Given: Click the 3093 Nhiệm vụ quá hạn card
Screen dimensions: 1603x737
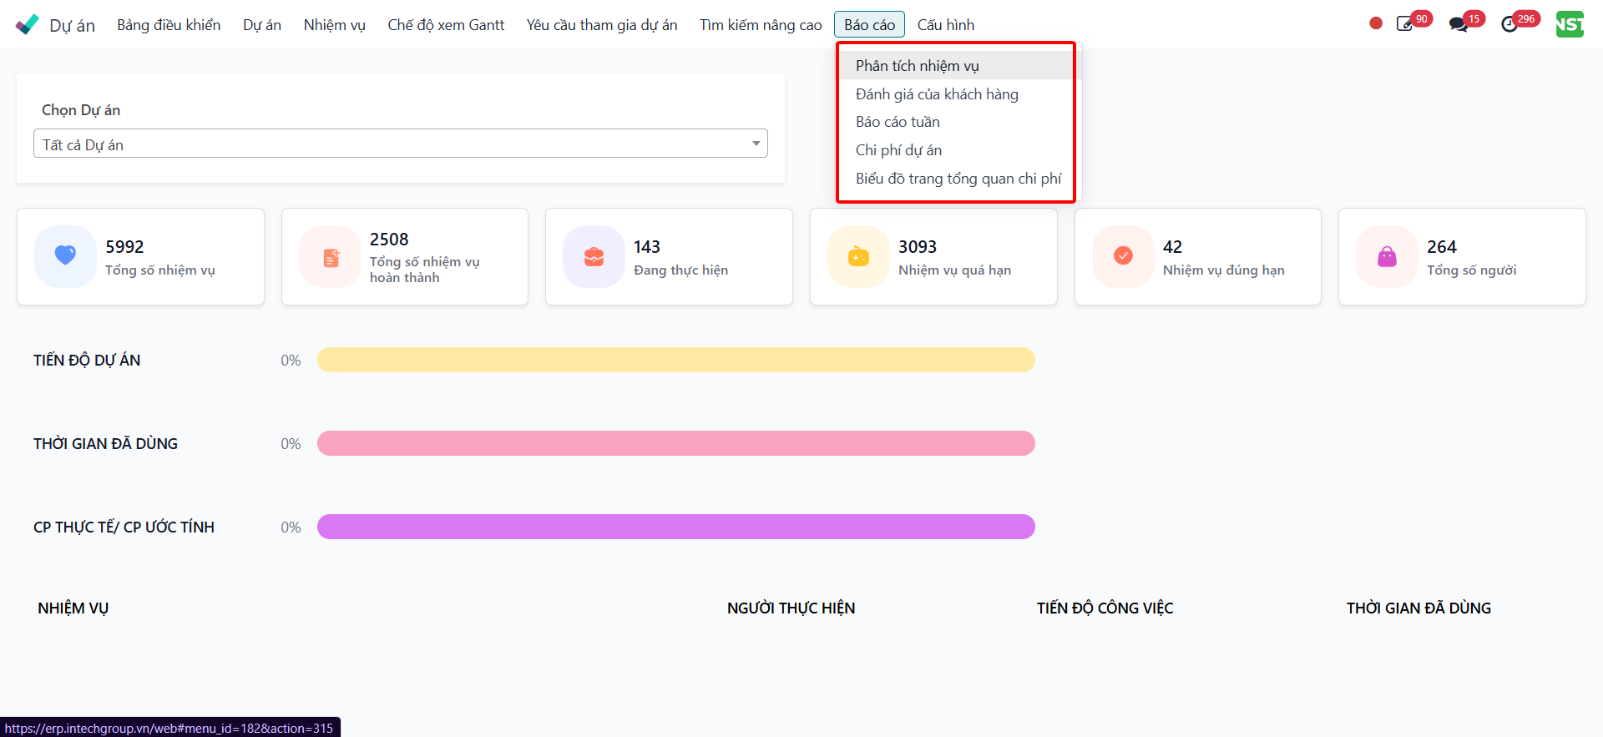Looking at the screenshot, I should [933, 256].
